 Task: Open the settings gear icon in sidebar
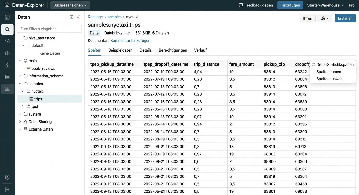click(x=7, y=177)
